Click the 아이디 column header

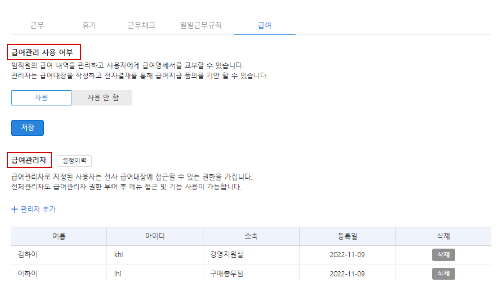[155, 236]
